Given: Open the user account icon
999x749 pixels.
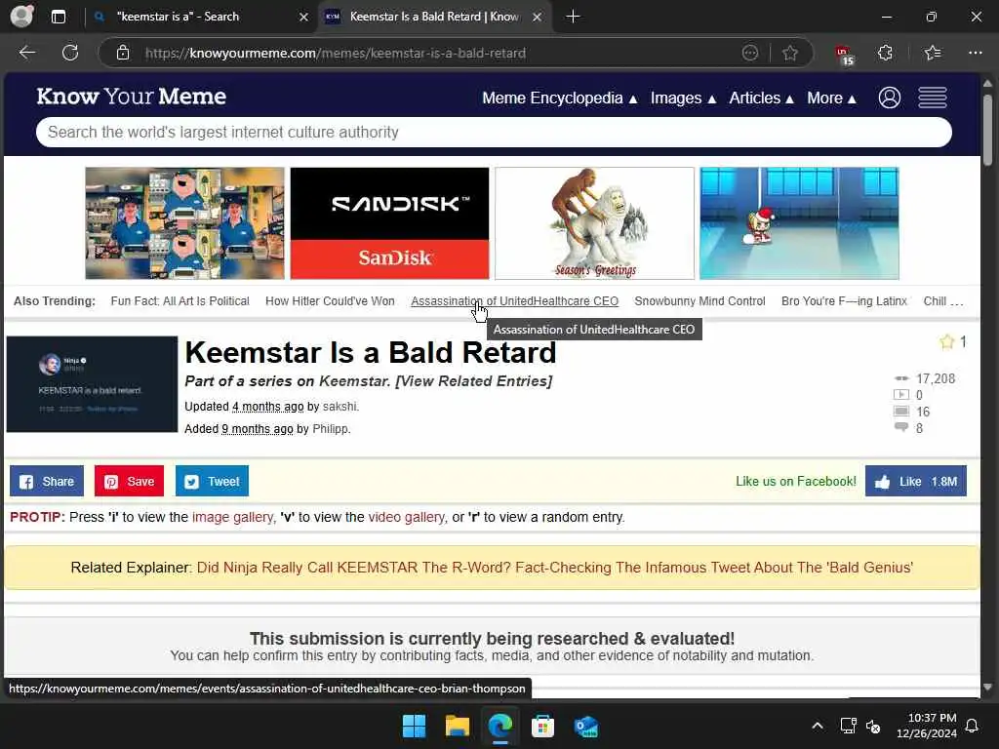Looking at the screenshot, I should tap(890, 98).
